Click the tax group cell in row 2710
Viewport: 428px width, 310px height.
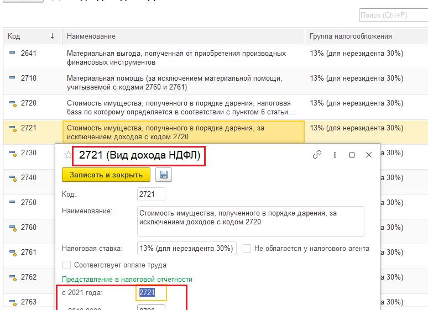(366, 82)
